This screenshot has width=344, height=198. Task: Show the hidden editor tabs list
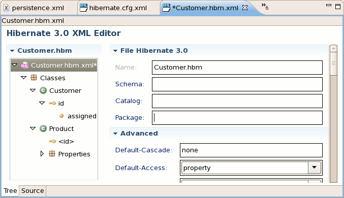pos(265,7)
